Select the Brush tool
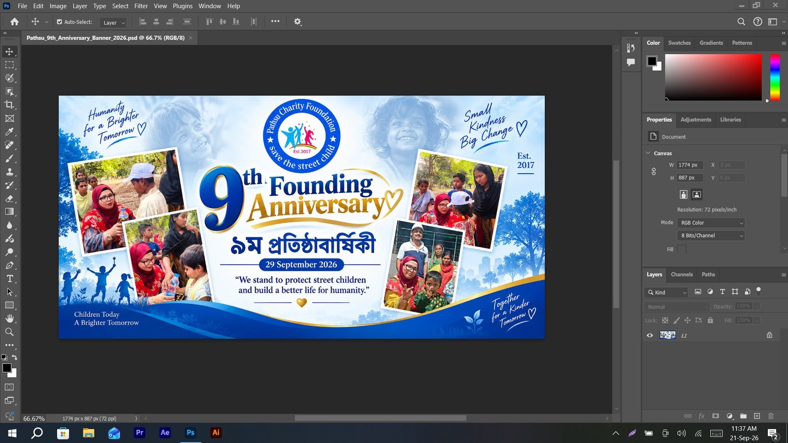The width and height of the screenshot is (788, 443). 9,158
